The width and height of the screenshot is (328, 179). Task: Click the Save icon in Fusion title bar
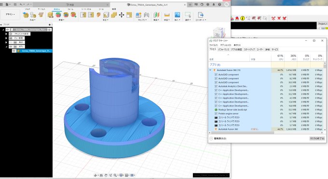pos(15,4)
